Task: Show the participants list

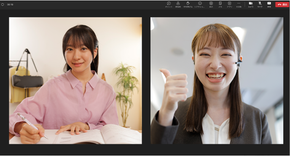Action: click(x=178, y=5)
